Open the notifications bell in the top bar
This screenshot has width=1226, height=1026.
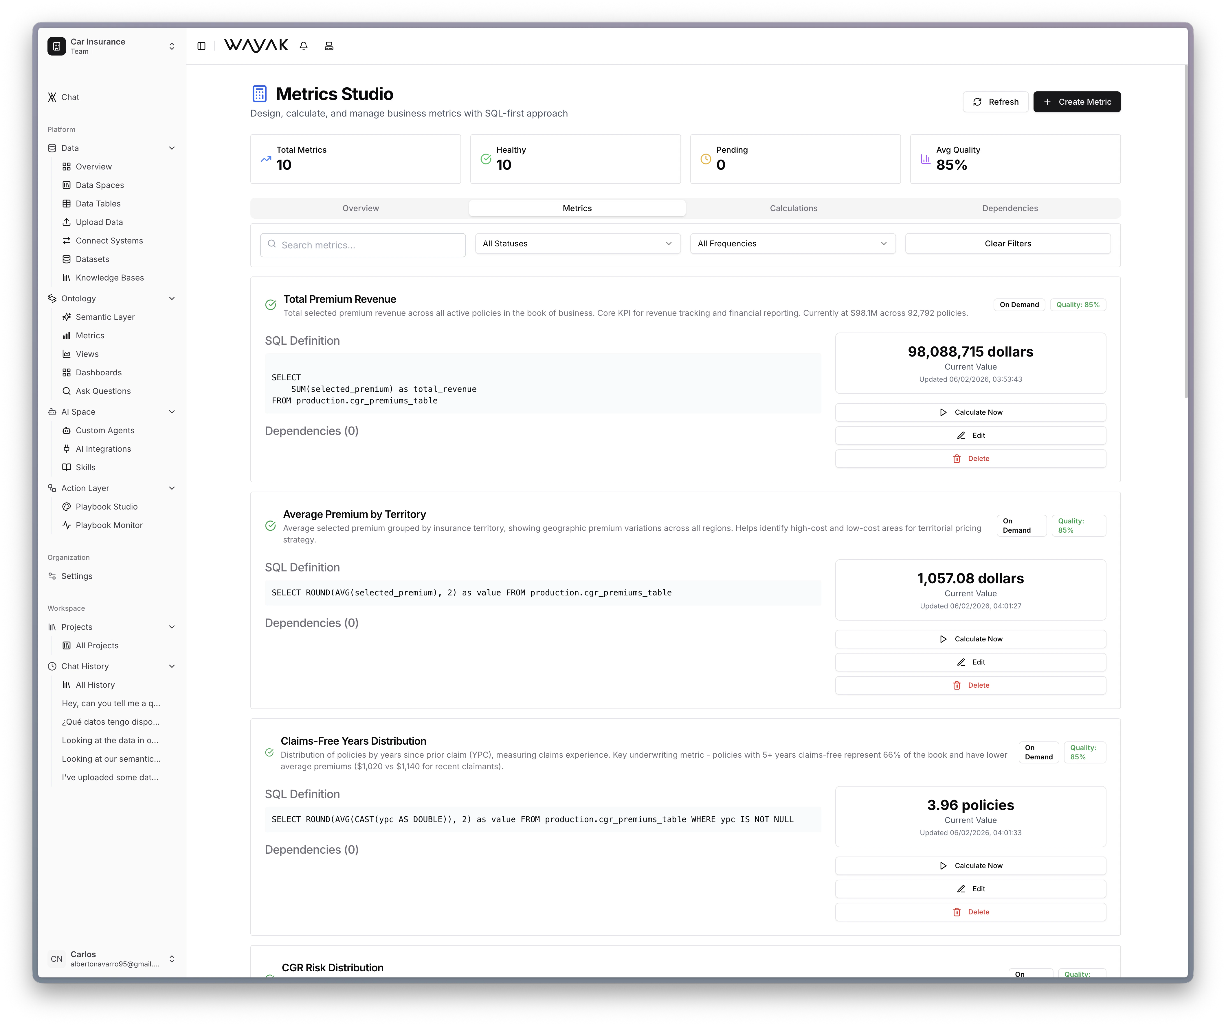[303, 45]
